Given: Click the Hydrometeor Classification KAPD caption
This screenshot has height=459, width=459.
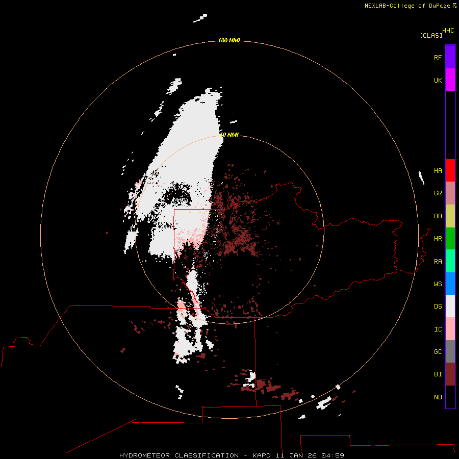Looking at the screenshot, I should click(x=232, y=455).
